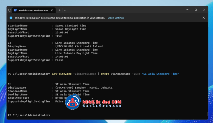The height and width of the screenshot is (123, 213).
Task: Click the -like operator in the command
Action: [x=136, y=74]
